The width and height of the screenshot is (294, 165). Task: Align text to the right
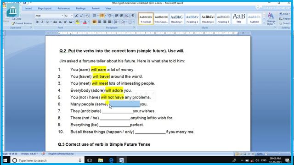(x=105, y=22)
